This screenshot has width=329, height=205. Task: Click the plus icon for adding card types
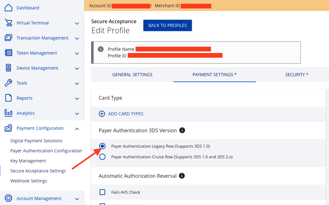(x=102, y=114)
